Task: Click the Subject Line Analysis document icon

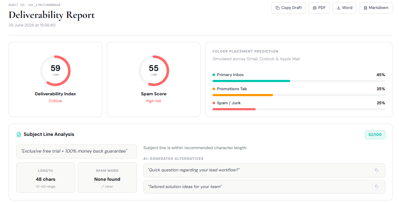Action: click(x=19, y=135)
